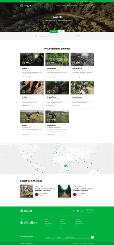Expand the Impact dropdown menu
Image resolution: width=114 pixels, height=245 pixels.
81,6
